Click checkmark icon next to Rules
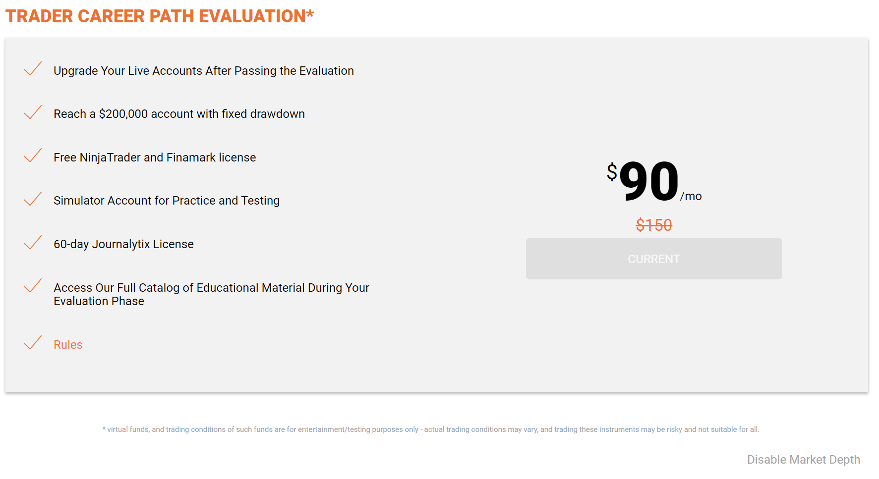 pos(33,343)
